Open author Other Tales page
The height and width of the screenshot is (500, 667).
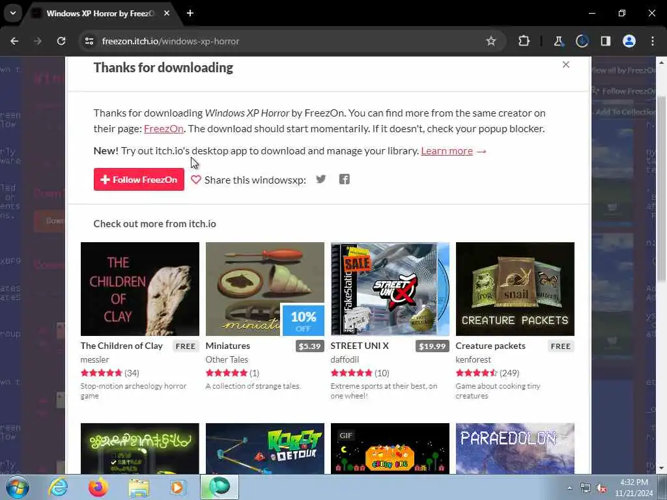[x=227, y=359]
